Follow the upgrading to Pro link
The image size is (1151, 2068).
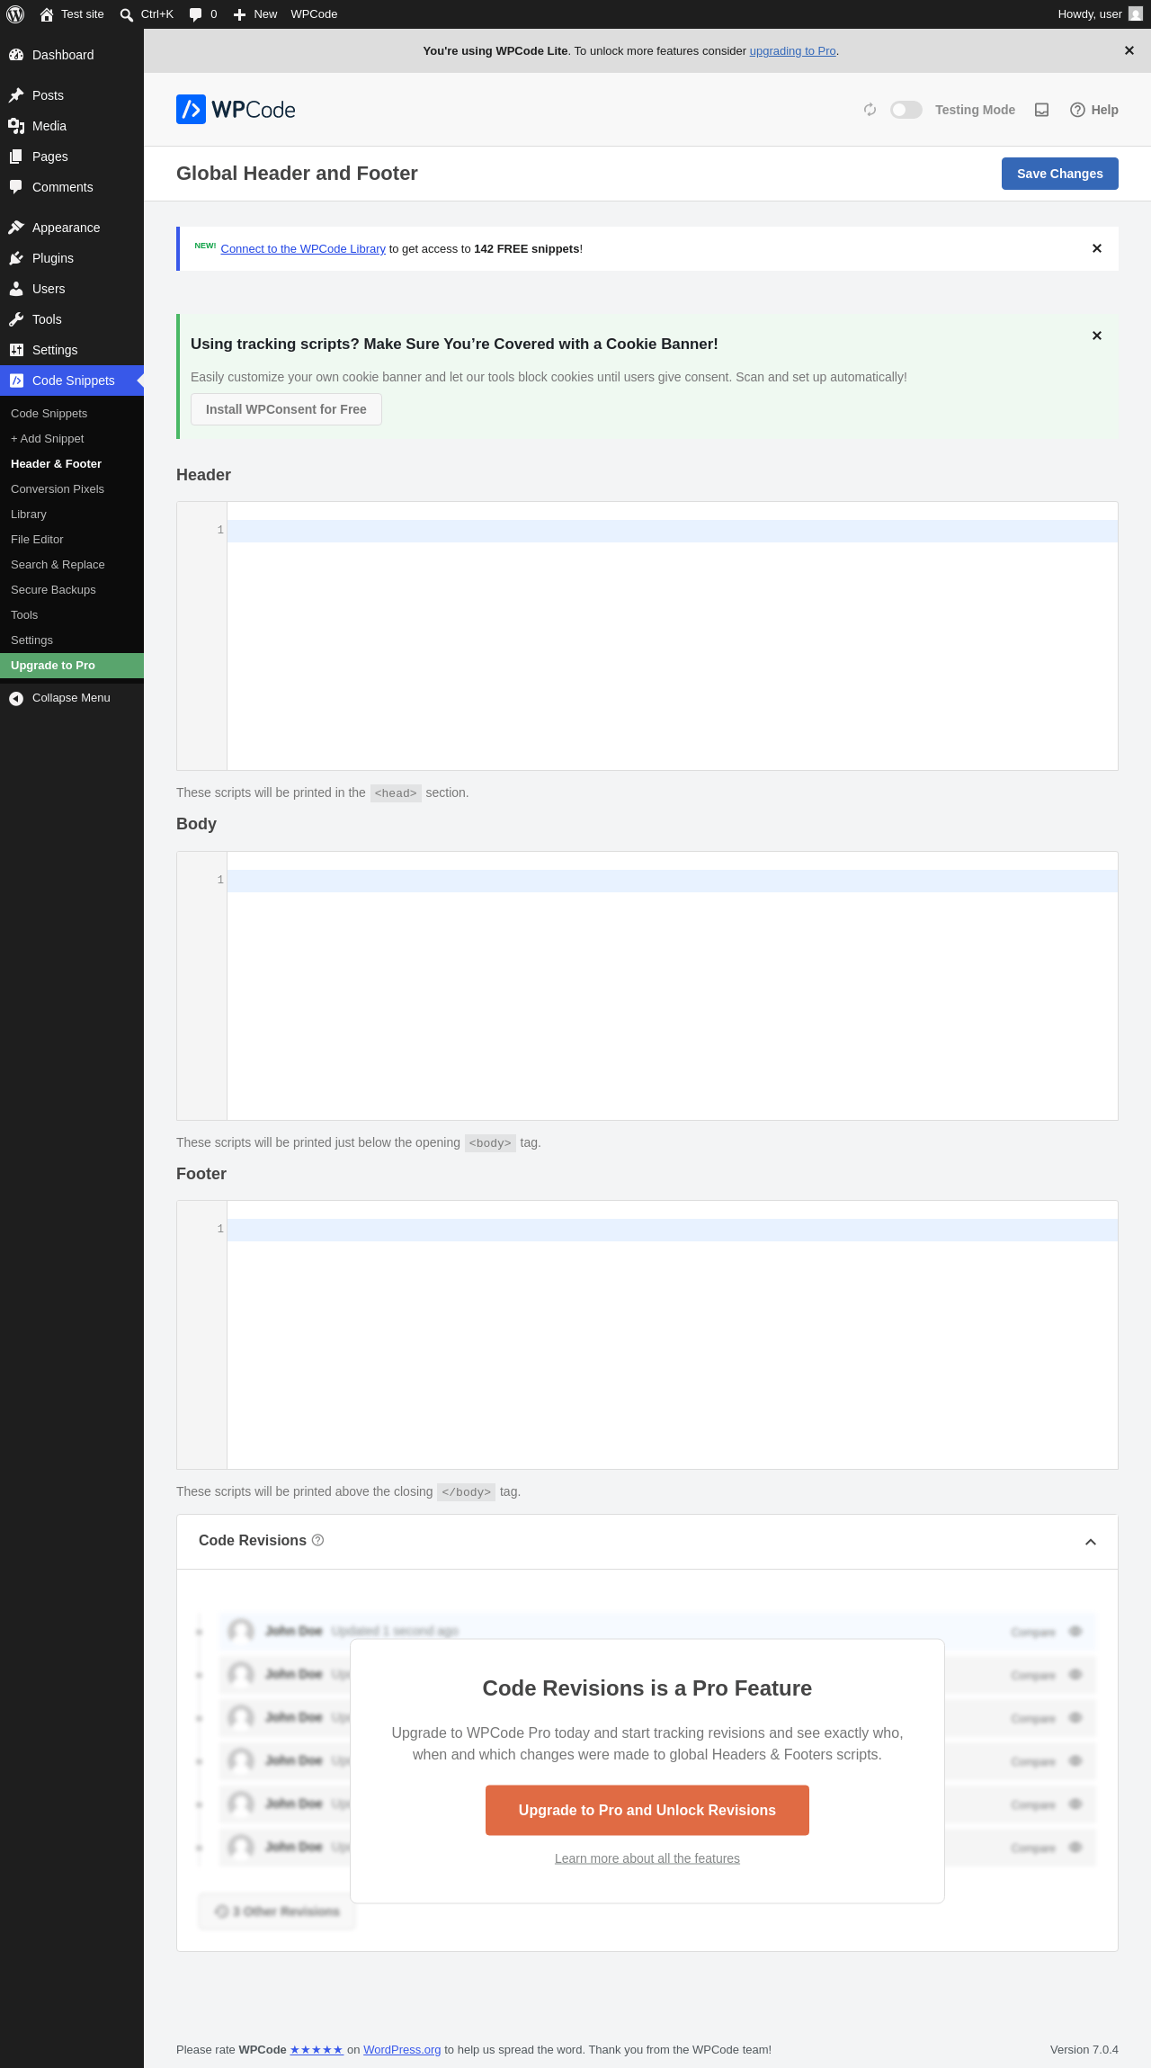(x=792, y=51)
